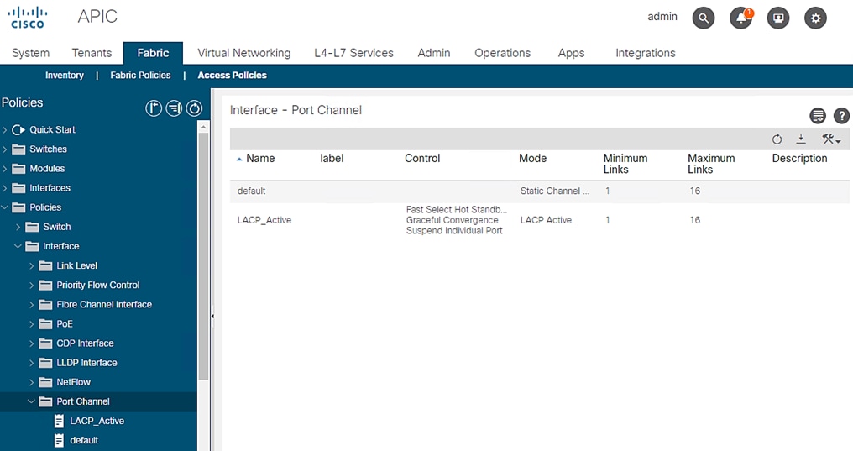The image size is (853, 451).
Task: Refresh the Port Channel table
Action: click(777, 139)
